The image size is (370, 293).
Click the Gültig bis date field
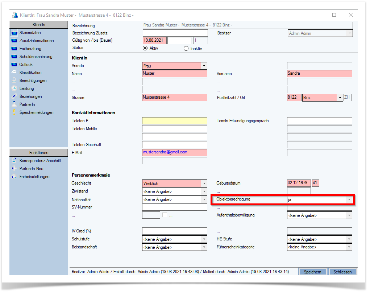click(179, 40)
